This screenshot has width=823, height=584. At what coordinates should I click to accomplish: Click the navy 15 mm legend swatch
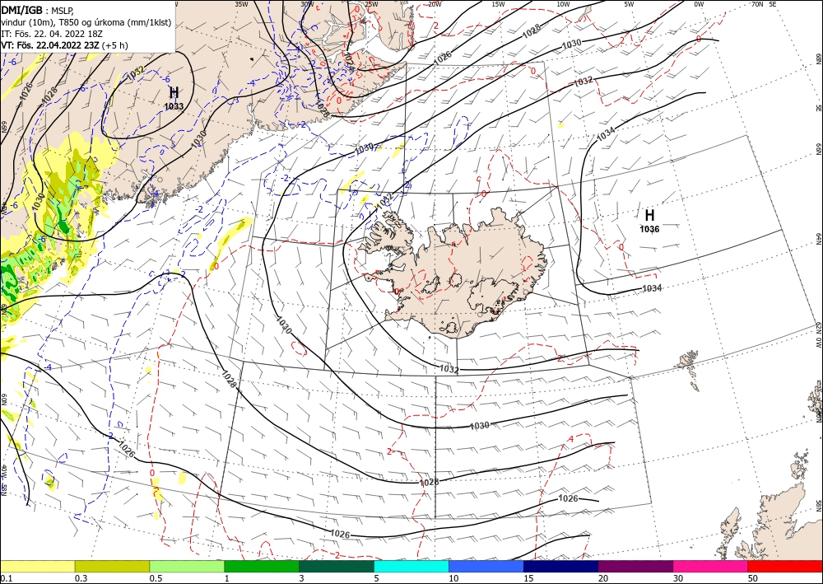(x=561, y=566)
